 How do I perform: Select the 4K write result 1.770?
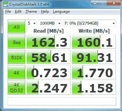pos(94,72)
